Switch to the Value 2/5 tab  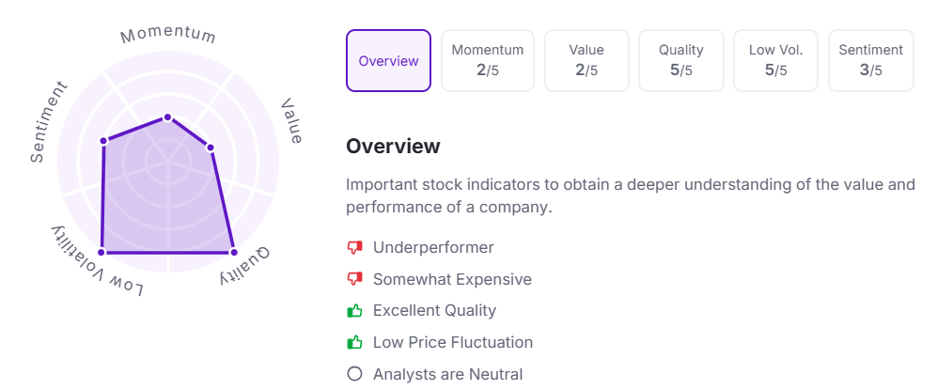pos(586,61)
